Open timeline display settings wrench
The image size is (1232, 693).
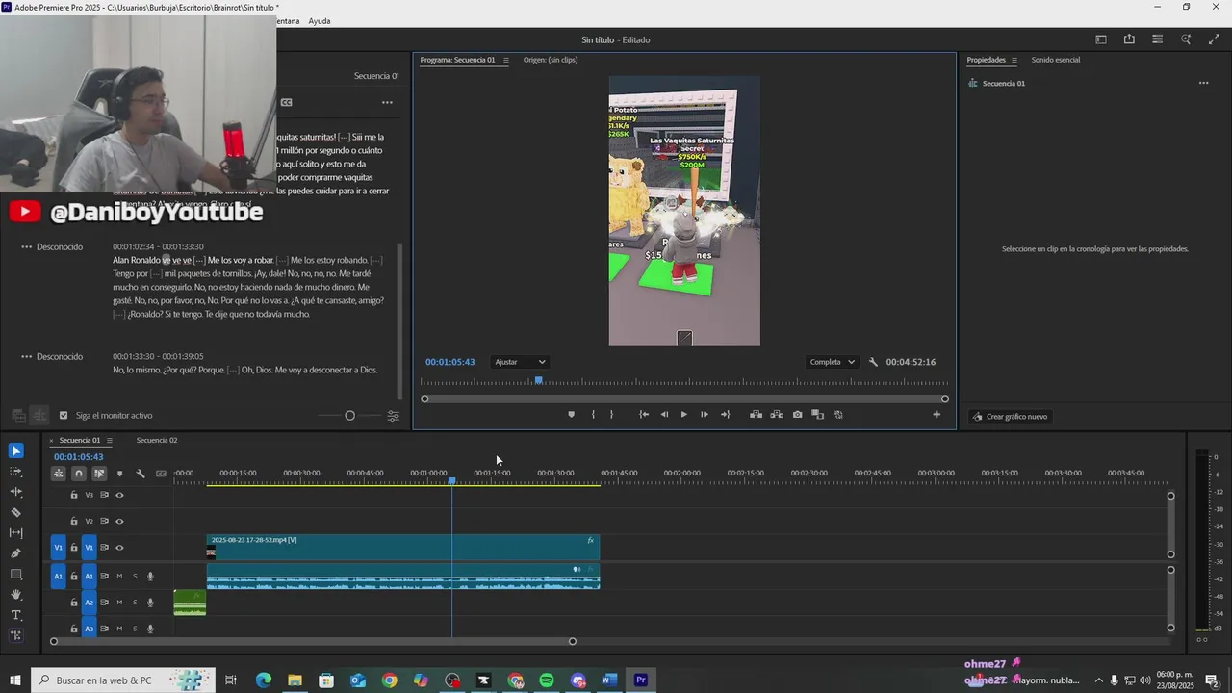point(141,474)
